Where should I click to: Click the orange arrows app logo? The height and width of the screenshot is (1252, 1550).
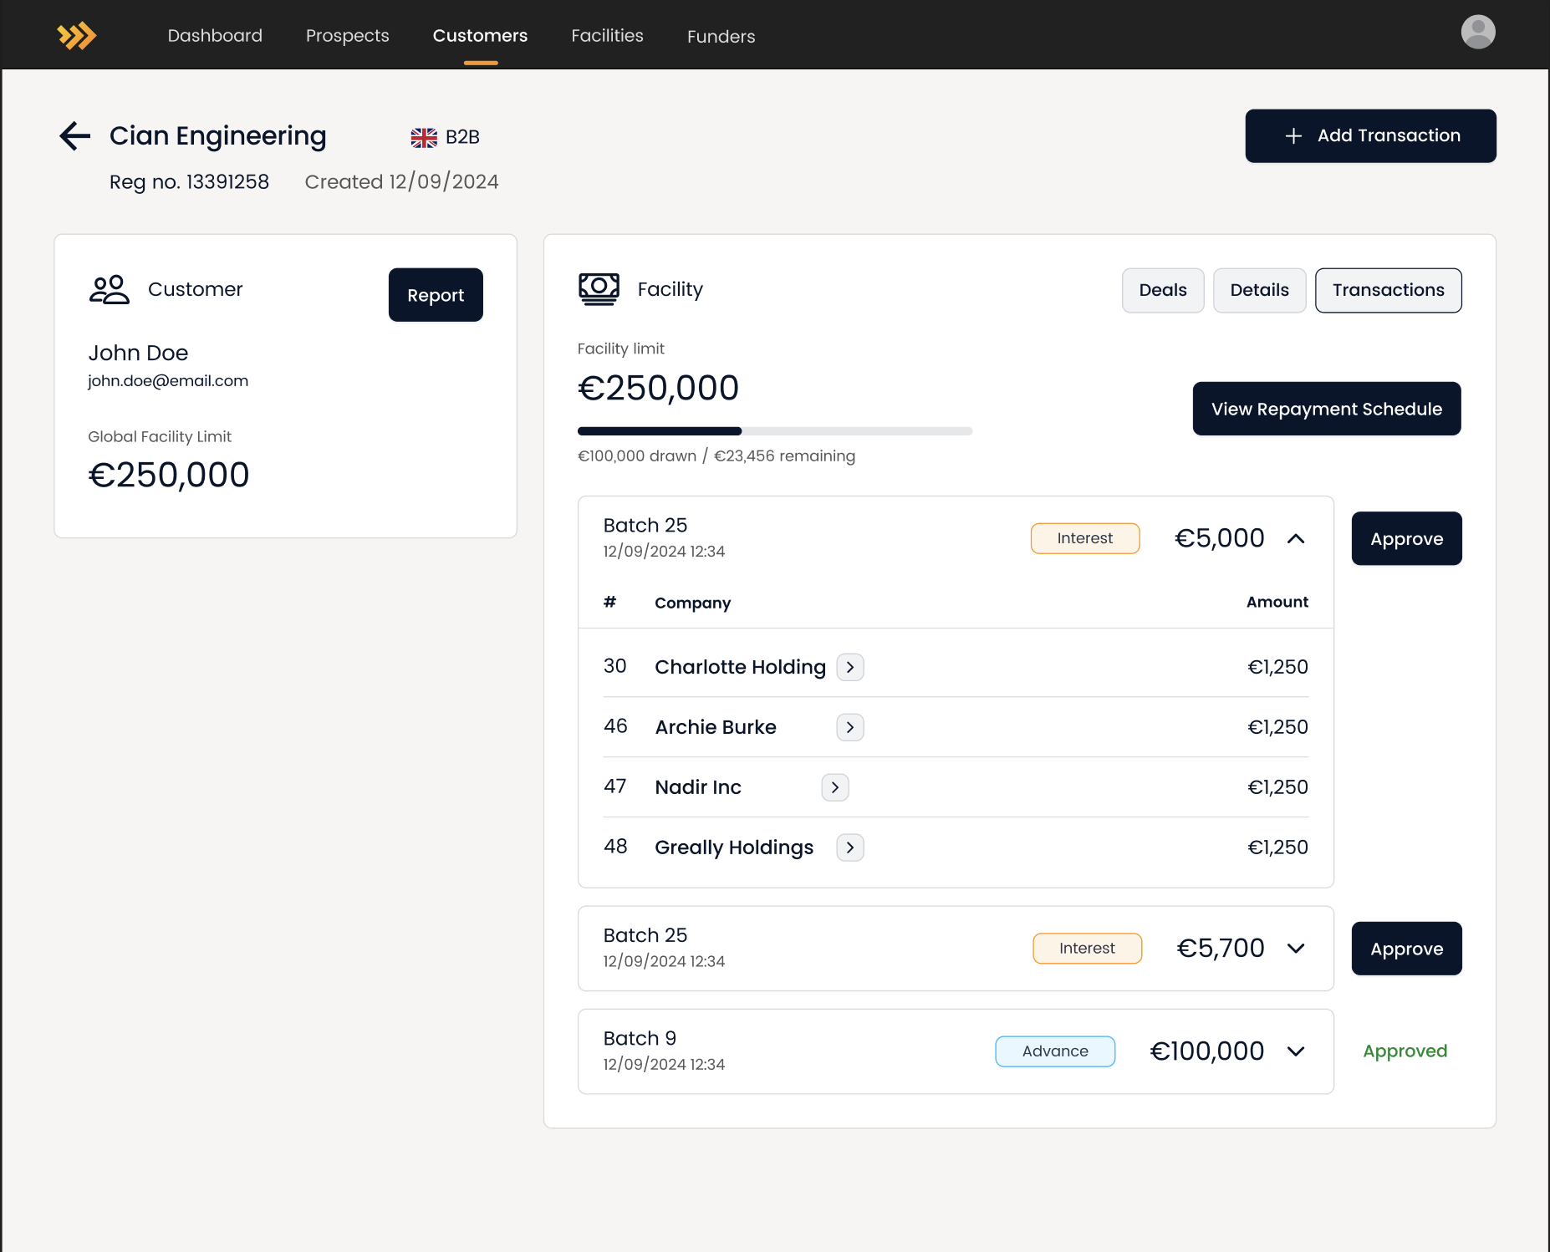[x=77, y=36]
